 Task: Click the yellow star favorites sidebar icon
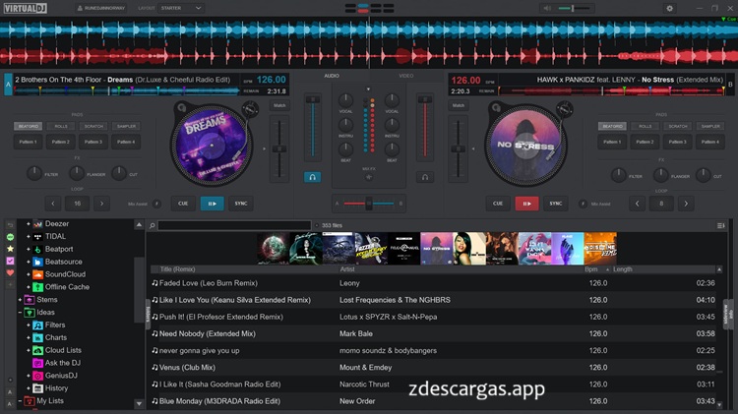pos(10,249)
